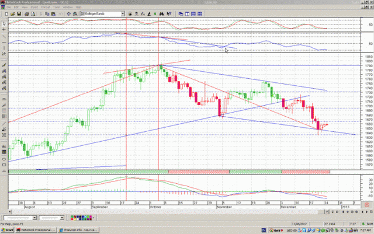Open the context Help arrow icon
374x234 pixels.
(x=169, y=14)
